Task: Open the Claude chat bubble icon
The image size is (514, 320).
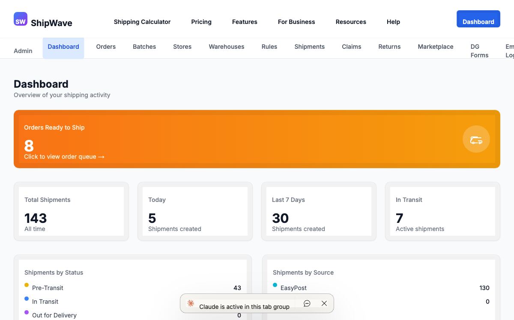Action: (307, 303)
